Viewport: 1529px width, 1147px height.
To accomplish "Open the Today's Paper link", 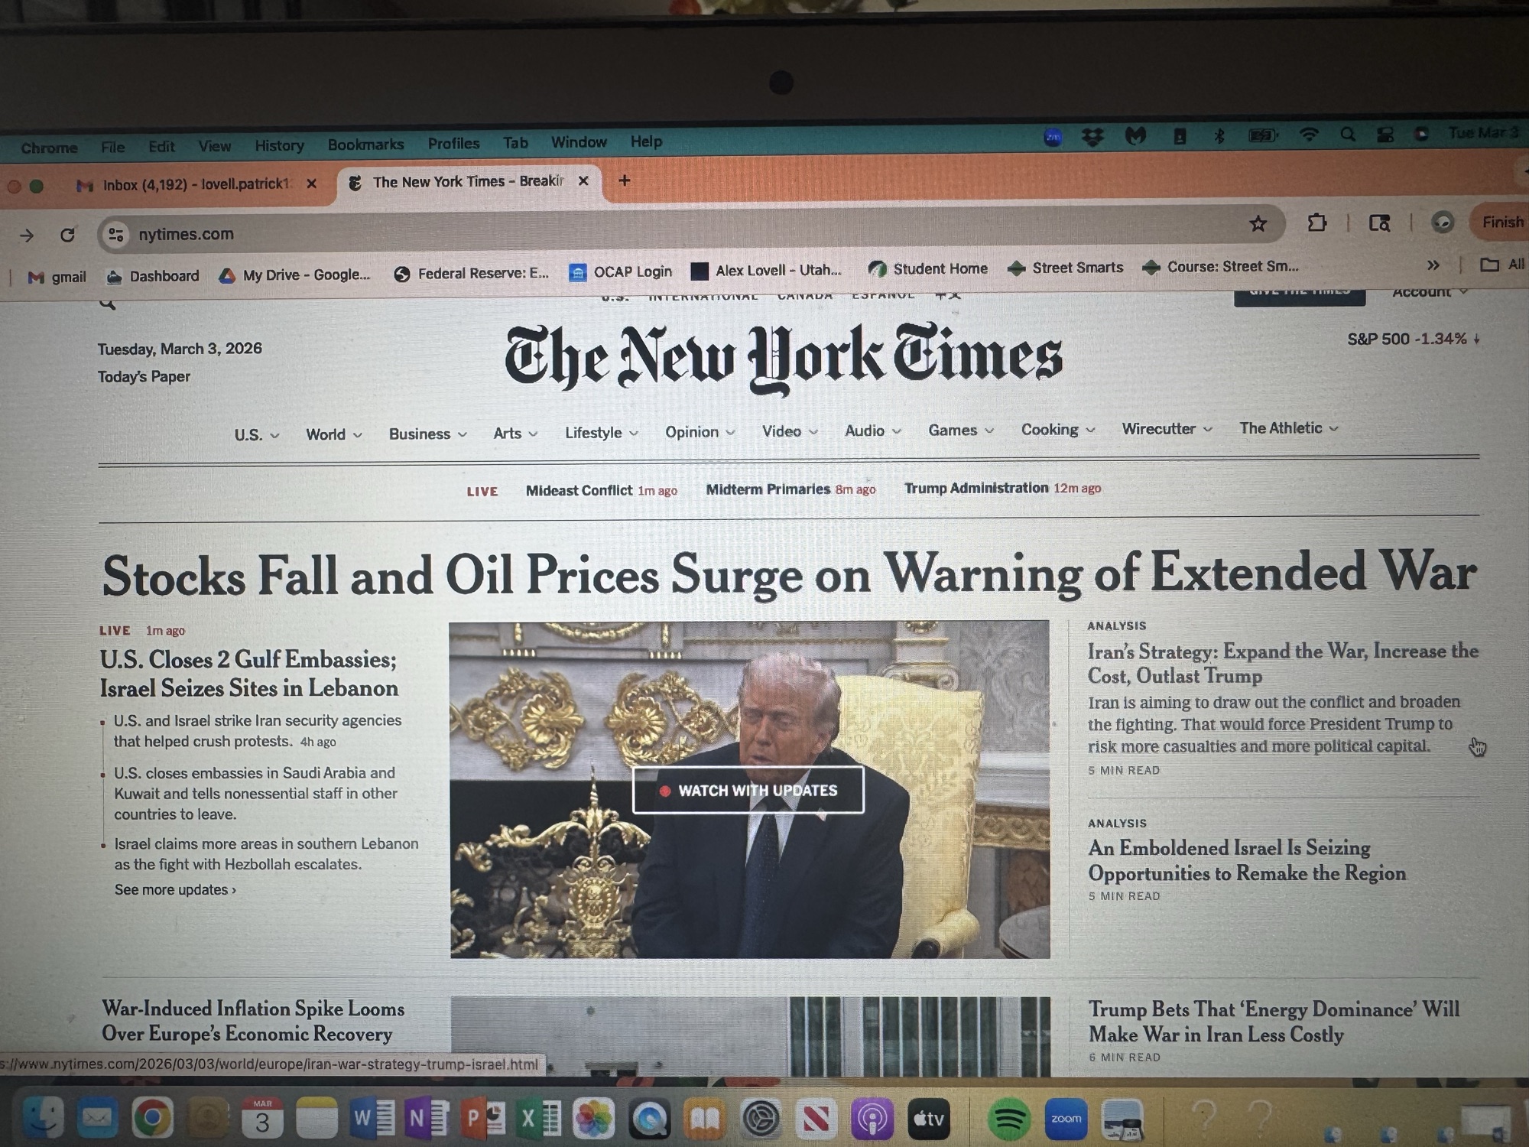I will pyautogui.click(x=144, y=376).
